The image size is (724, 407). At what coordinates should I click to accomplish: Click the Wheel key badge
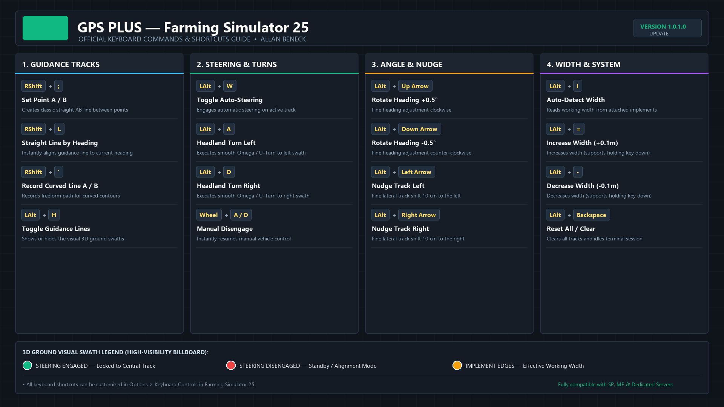click(209, 215)
